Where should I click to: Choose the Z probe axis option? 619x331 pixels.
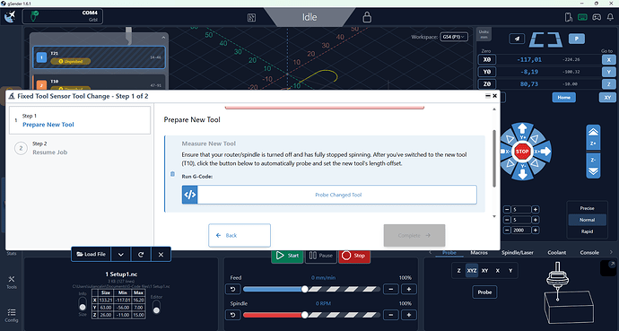(x=458, y=271)
